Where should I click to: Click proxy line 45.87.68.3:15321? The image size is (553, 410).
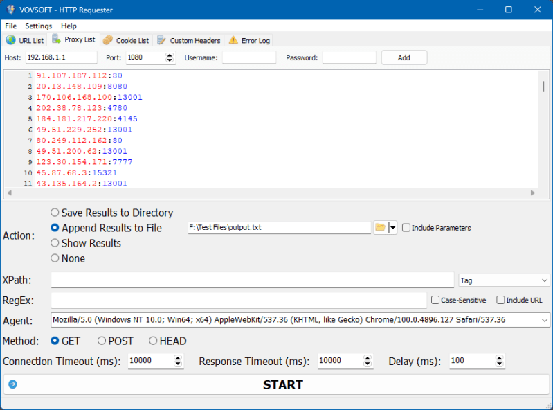pos(77,172)
